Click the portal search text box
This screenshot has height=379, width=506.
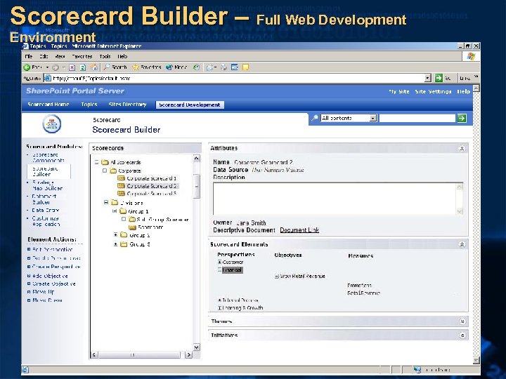coord(417,119)
